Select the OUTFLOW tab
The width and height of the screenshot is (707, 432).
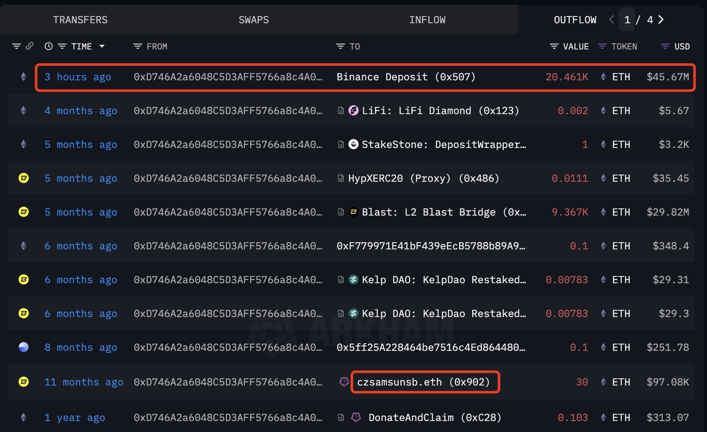(575, 20)
